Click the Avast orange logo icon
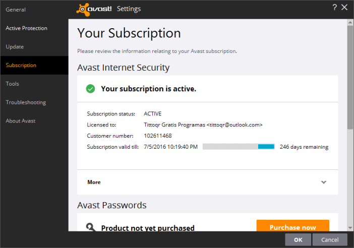 [x=83, y=9]
